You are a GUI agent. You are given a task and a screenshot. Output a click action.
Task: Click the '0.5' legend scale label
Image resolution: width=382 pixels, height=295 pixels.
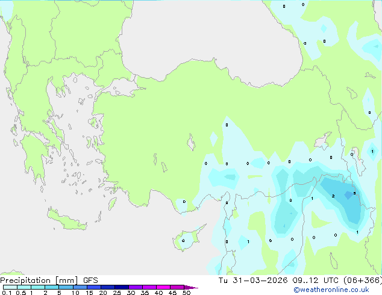pos(20,293)
